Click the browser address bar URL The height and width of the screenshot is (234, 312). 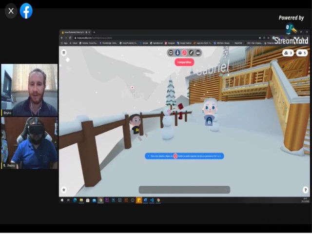[x=95, y=38]
